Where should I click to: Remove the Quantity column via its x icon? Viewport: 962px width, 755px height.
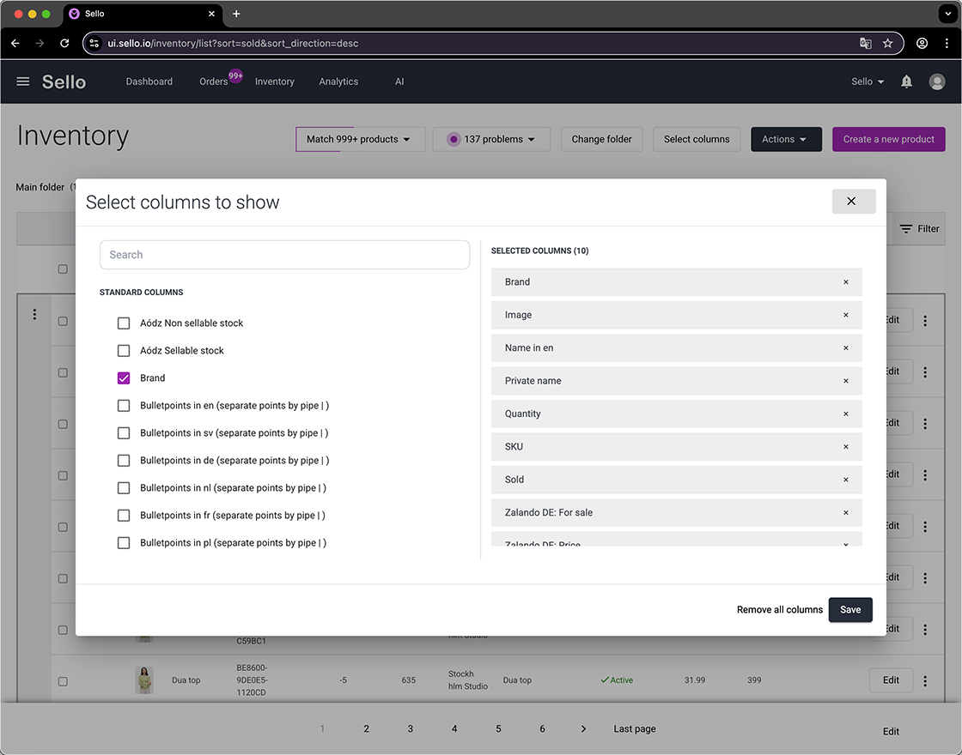[x=845, y=414]
